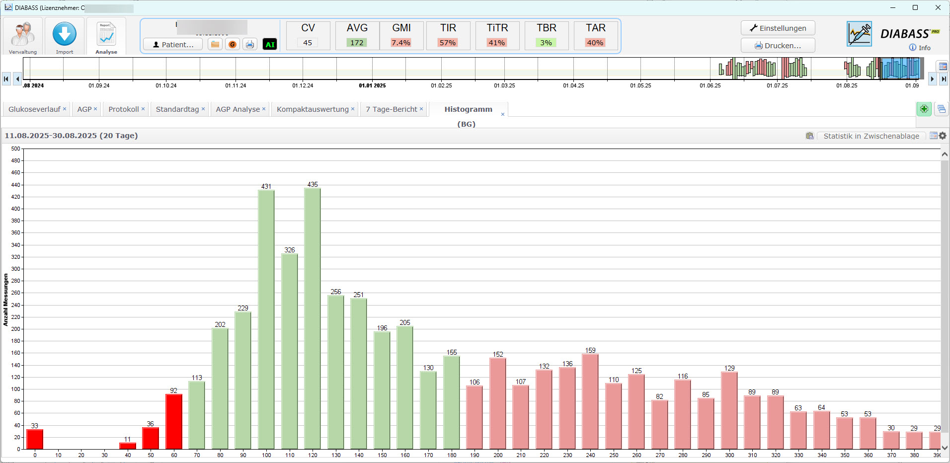Close the Kompaktauswertung tab
This screenshot has width=950, height=463.
point(353,109)
